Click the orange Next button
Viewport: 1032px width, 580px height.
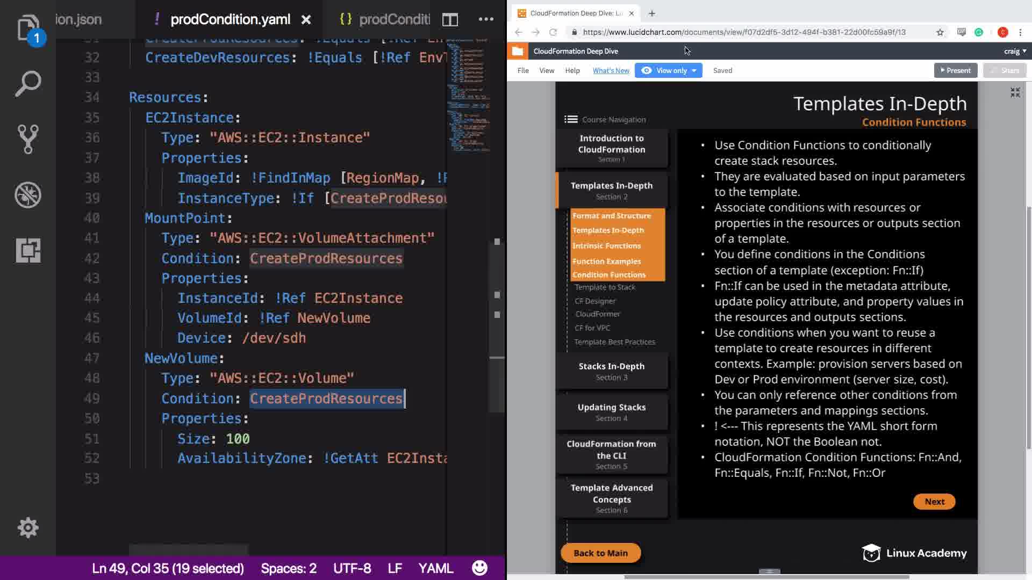(x=934, y=502)
